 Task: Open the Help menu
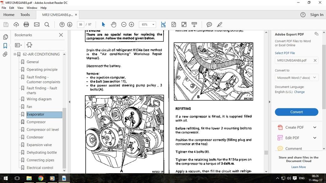(43, 8)
